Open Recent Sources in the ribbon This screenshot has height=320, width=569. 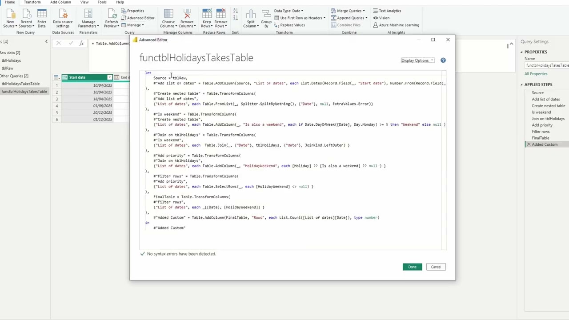tap(26, 19)
